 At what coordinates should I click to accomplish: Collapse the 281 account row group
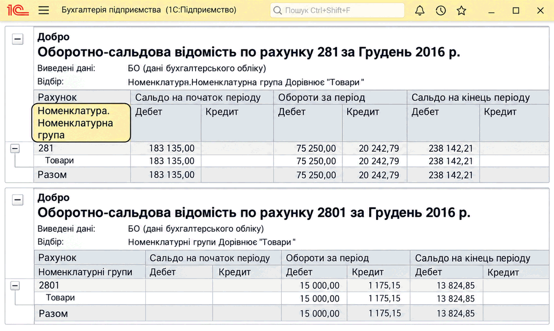15,148
